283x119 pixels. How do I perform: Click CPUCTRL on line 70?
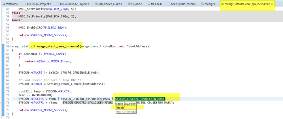point(65,91)
